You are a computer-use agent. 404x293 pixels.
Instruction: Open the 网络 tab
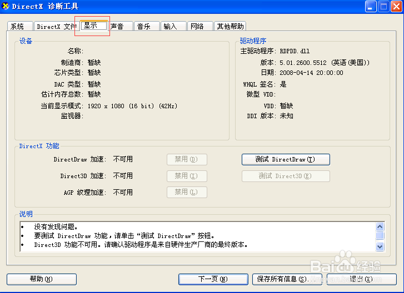click(x=200, y=26)
